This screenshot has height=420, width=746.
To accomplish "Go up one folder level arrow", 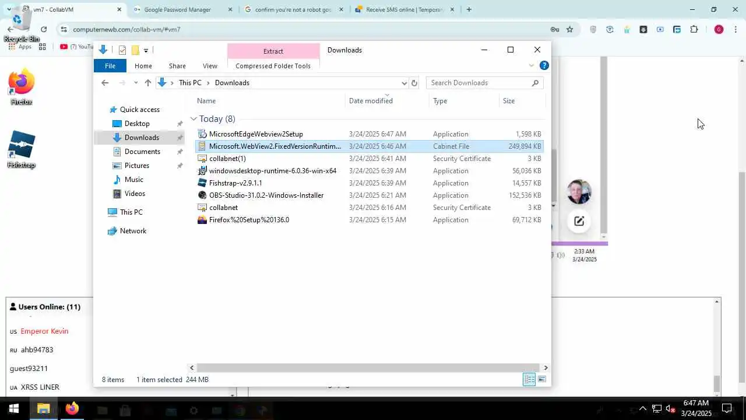I will (x=148, y=83).
